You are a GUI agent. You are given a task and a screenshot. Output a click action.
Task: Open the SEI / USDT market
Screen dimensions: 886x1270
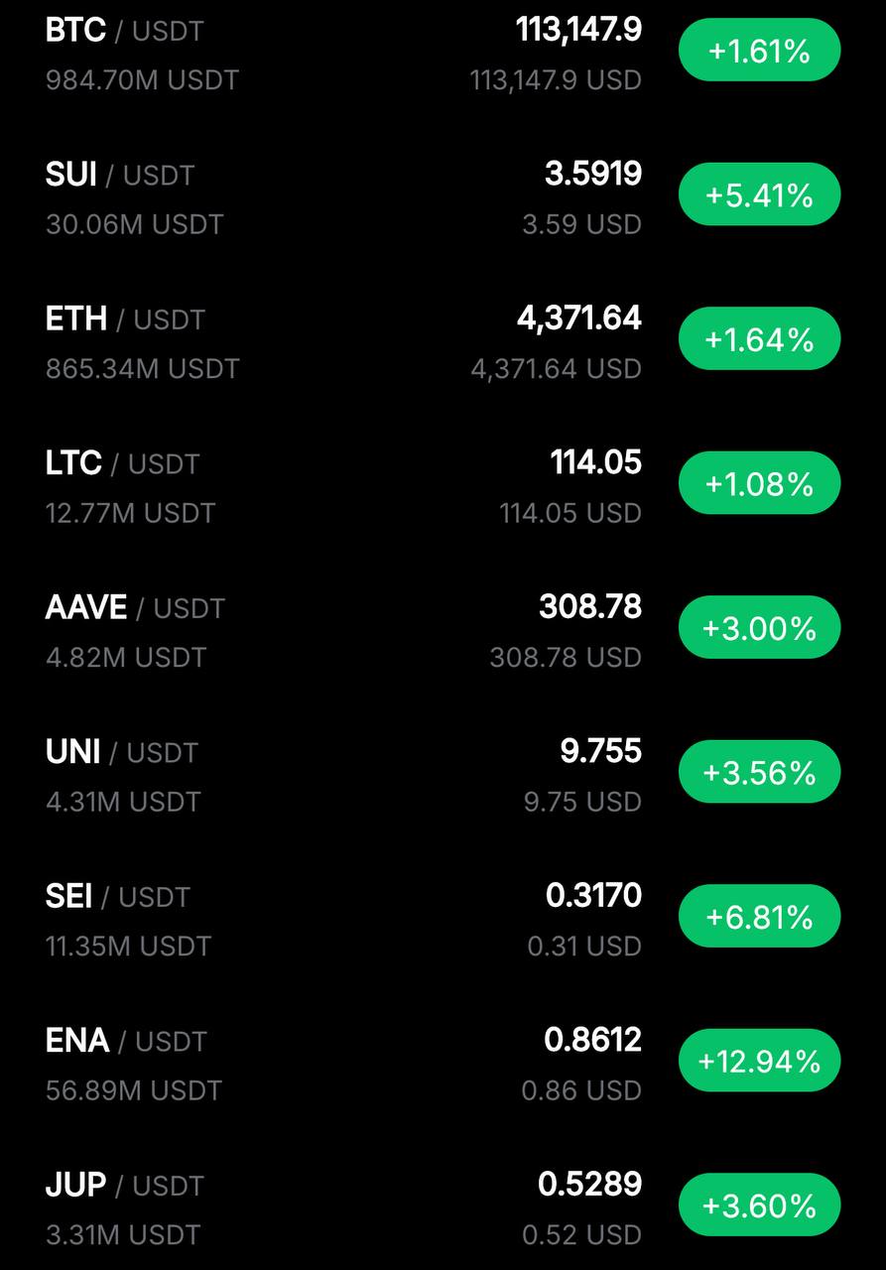pyautogui.click(x=443, y=920)
